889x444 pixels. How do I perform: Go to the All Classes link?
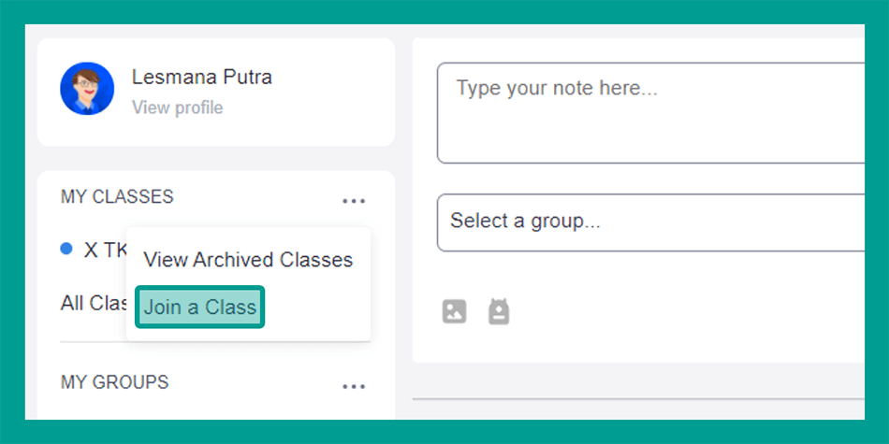click(94, 303)
